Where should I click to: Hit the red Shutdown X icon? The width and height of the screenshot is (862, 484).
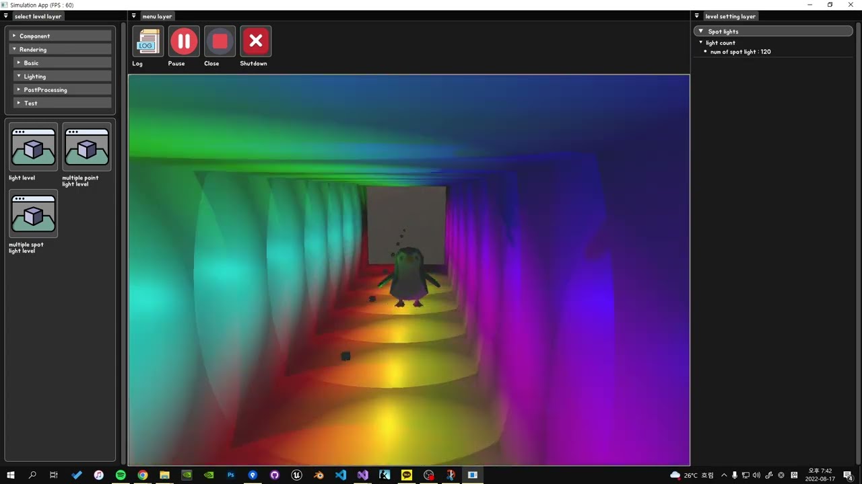256,42
